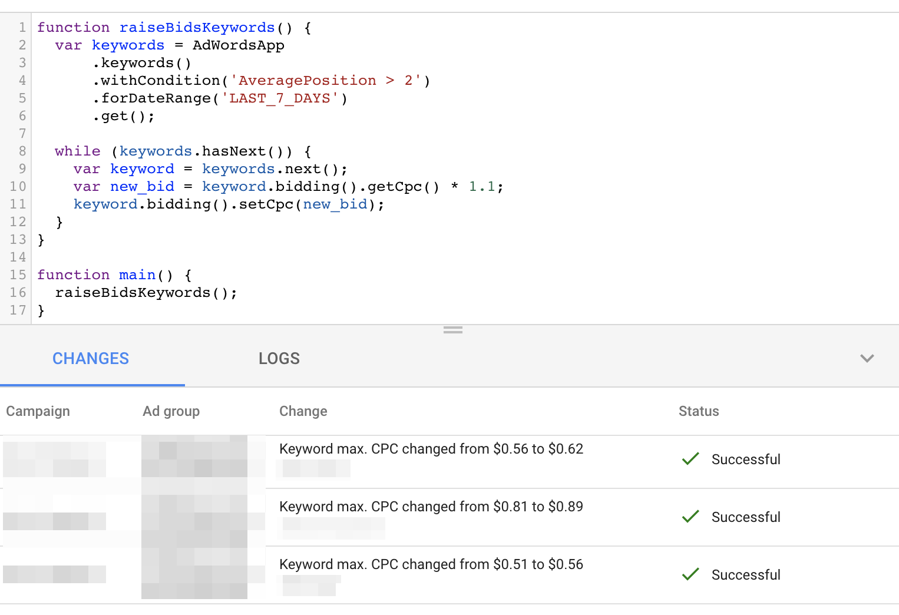This screenshot has height=615, width=899.
Task: Click green checkmark for $0.81 to $0.89 change
Action: coord(690,517)
